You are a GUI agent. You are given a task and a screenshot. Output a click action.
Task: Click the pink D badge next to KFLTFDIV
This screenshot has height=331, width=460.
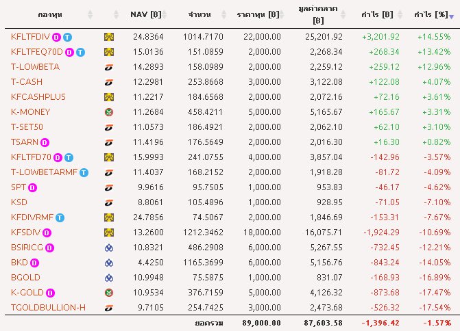pos(56,38)
